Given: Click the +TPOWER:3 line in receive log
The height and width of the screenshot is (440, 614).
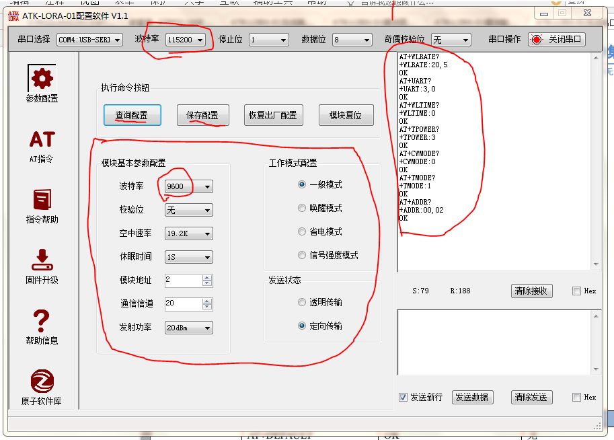Looking at the screenshot, I should (418, 137).
